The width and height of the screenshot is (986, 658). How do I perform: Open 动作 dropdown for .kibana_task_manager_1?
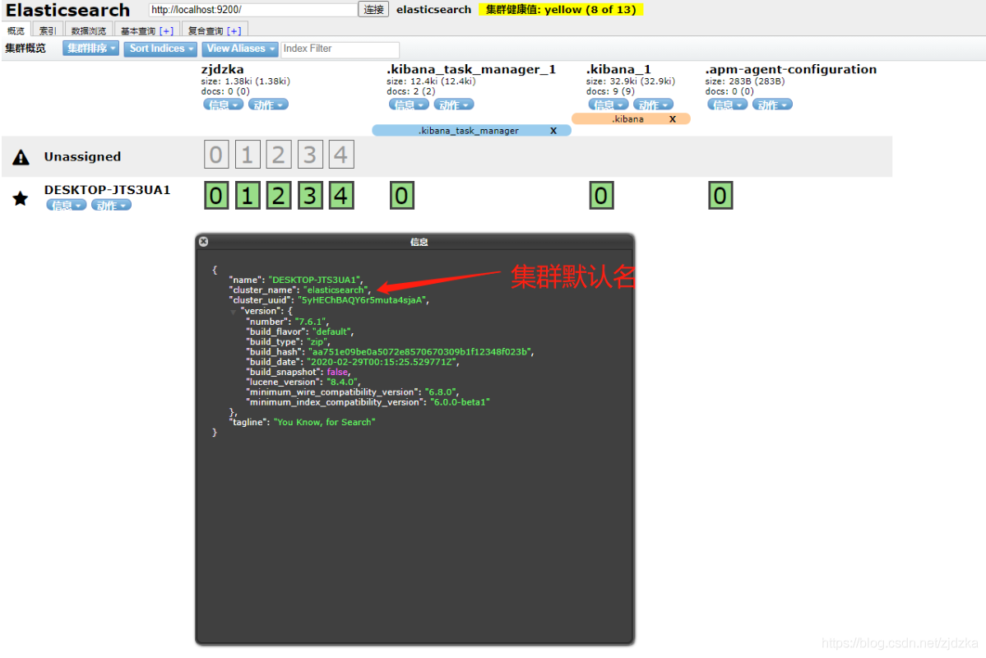(454, 104)
